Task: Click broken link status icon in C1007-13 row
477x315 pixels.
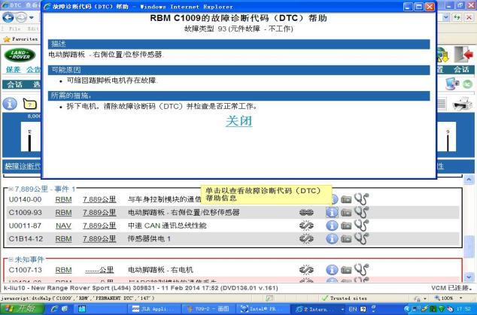Action: coord(306,270)
